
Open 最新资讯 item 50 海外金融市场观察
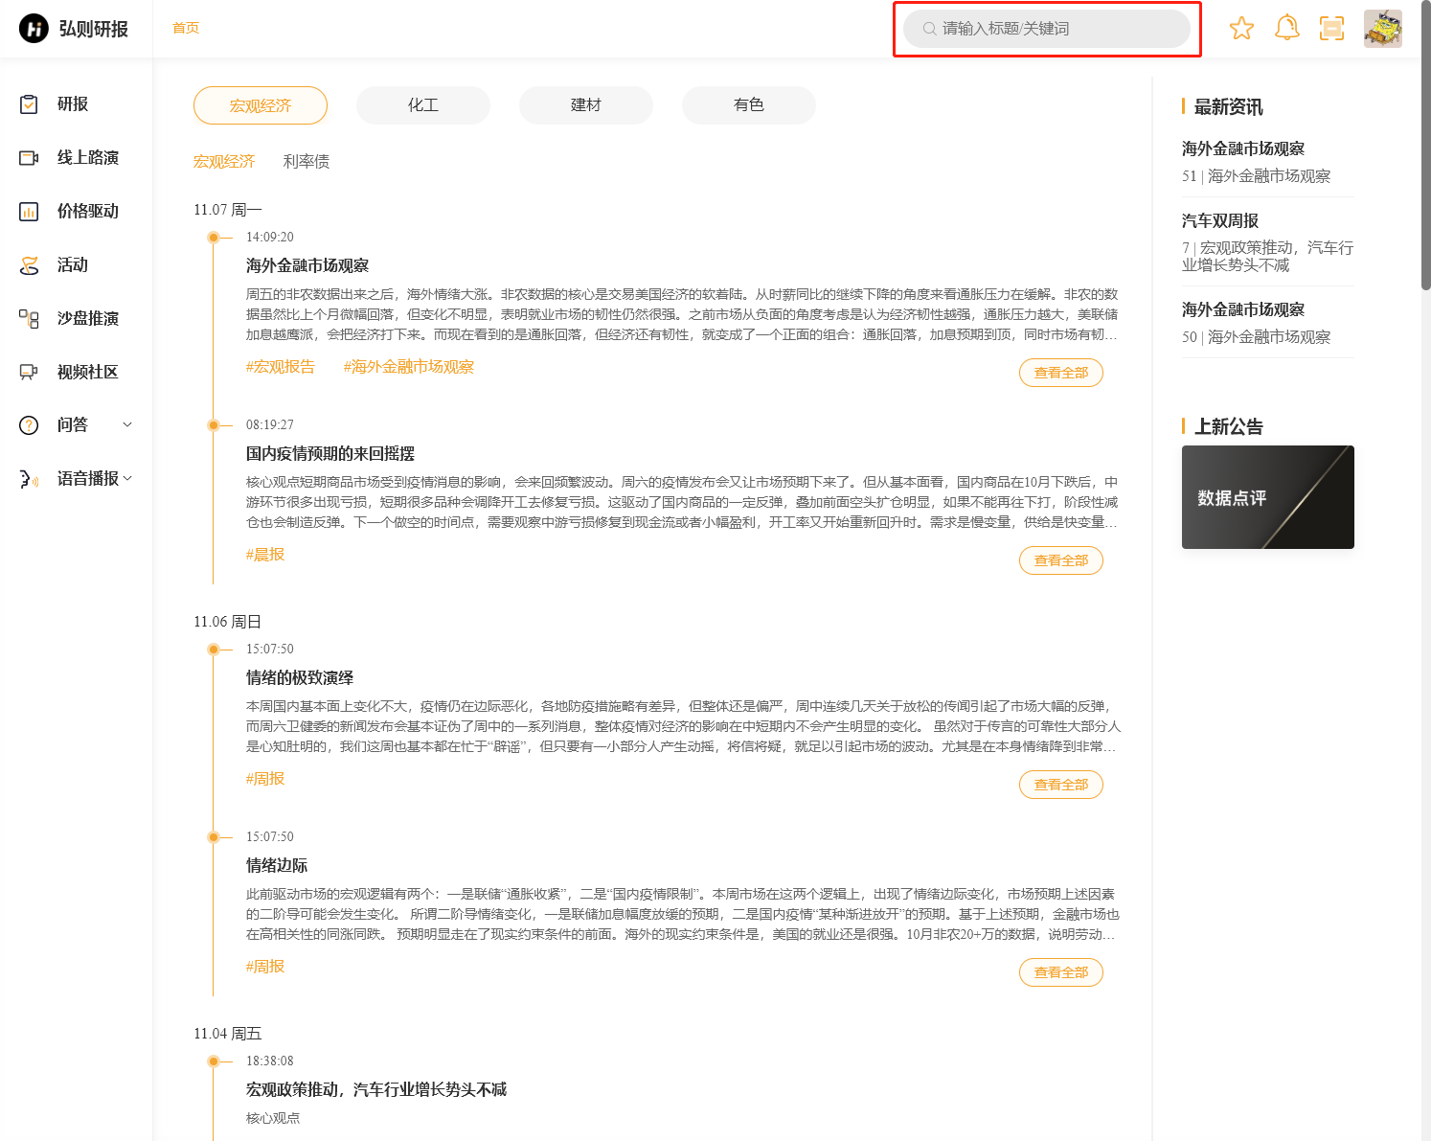[x=1268, y=323]
